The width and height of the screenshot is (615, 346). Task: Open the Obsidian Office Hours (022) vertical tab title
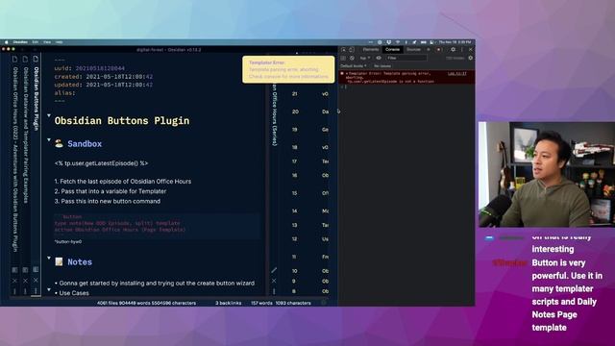(15, 159)
